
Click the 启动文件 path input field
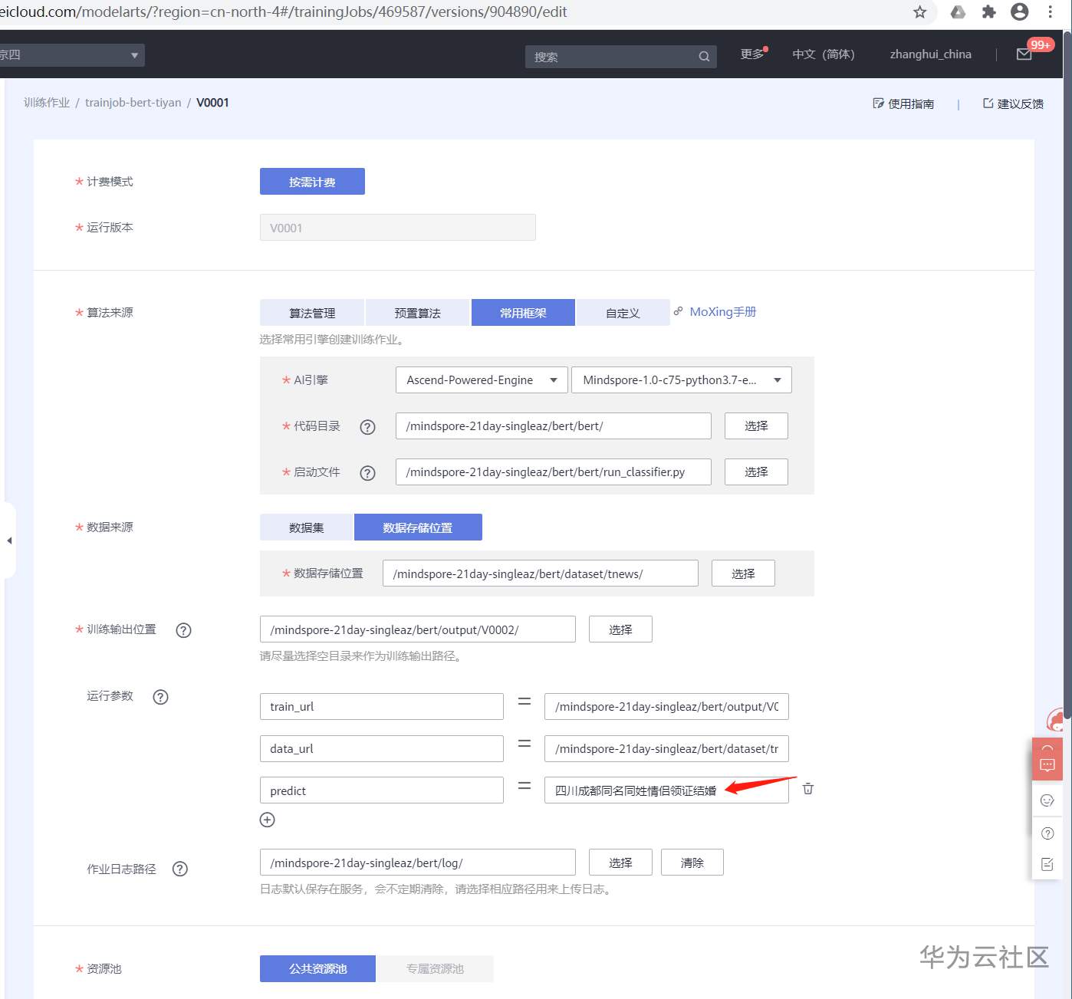[x=554, y=472]
